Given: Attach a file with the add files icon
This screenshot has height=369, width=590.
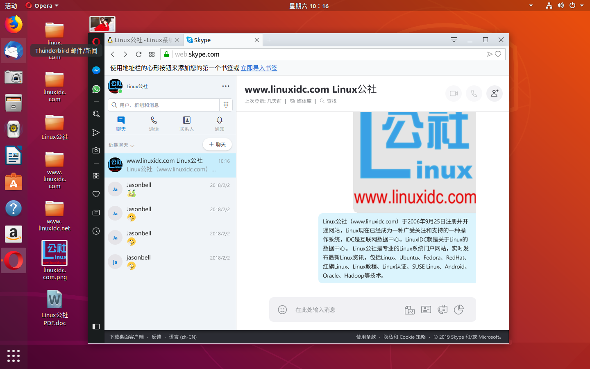Looking at the screenshot, I should [x=409, y=310].
